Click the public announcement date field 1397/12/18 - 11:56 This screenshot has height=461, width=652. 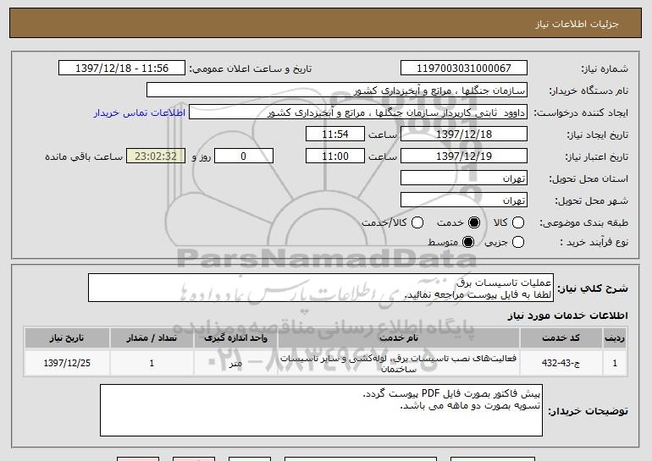tap(122, 69)
